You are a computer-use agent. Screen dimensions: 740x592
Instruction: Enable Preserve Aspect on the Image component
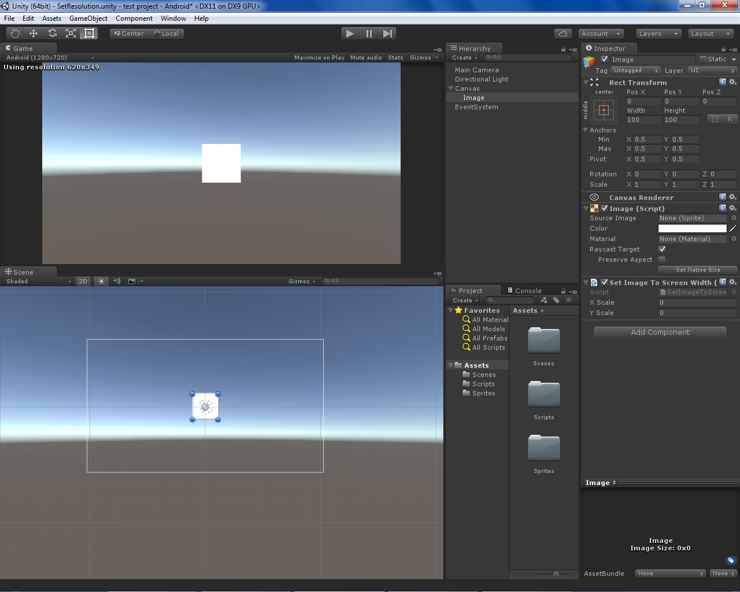pyautogui.click(x=661, y=260)
